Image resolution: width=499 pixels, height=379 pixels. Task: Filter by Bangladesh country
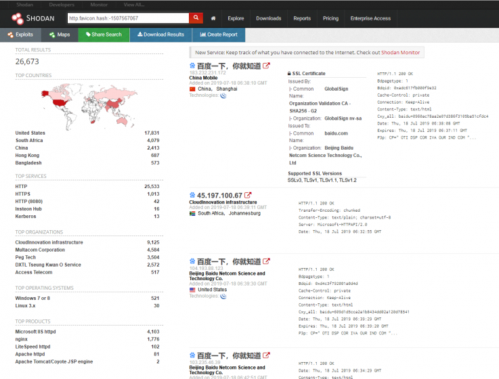tap(28, 163)
